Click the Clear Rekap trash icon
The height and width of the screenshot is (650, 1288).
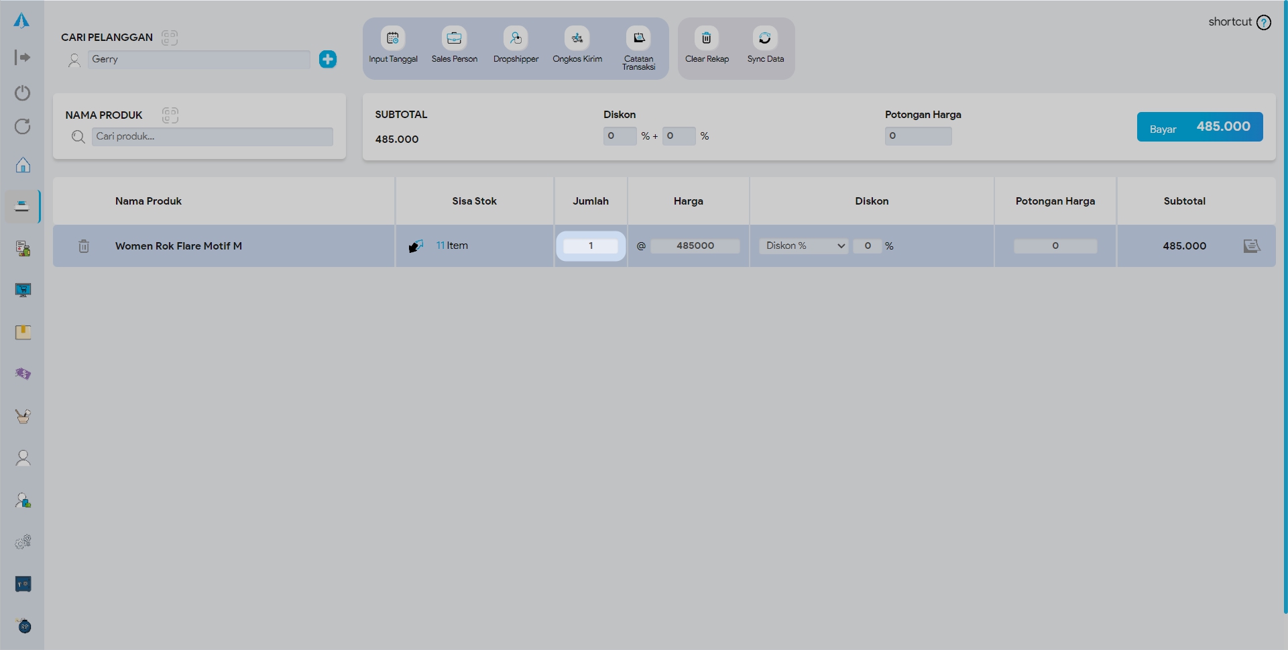click(706, 39)
